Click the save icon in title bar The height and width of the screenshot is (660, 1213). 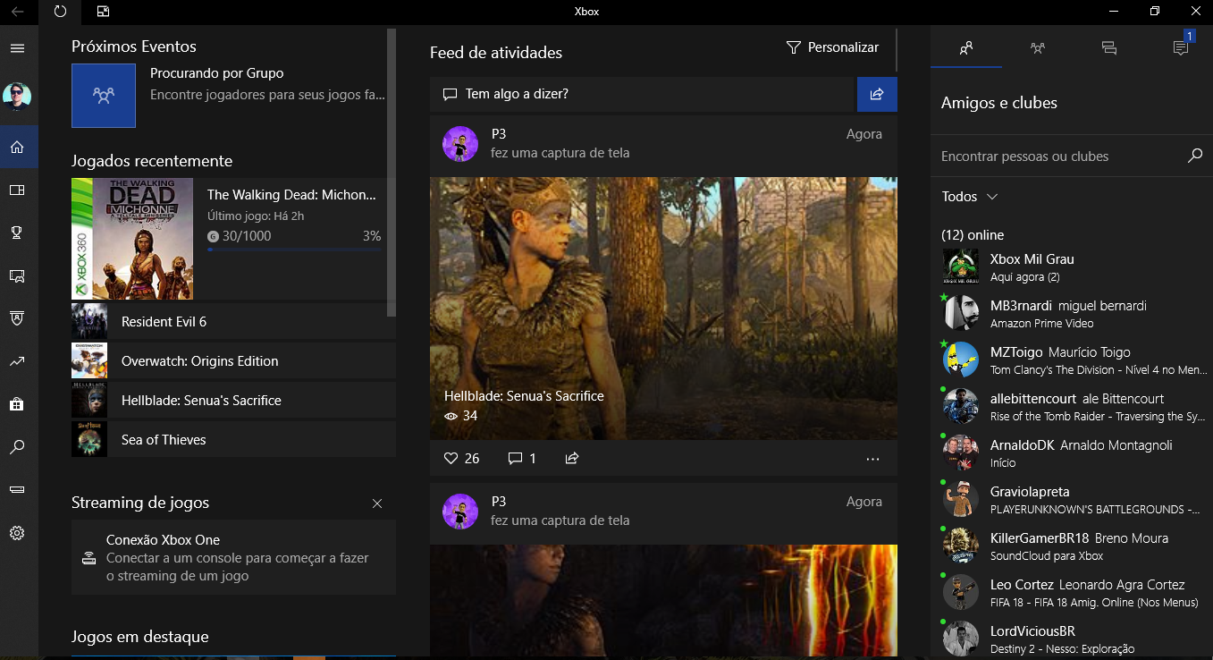[x=103, y=12]
